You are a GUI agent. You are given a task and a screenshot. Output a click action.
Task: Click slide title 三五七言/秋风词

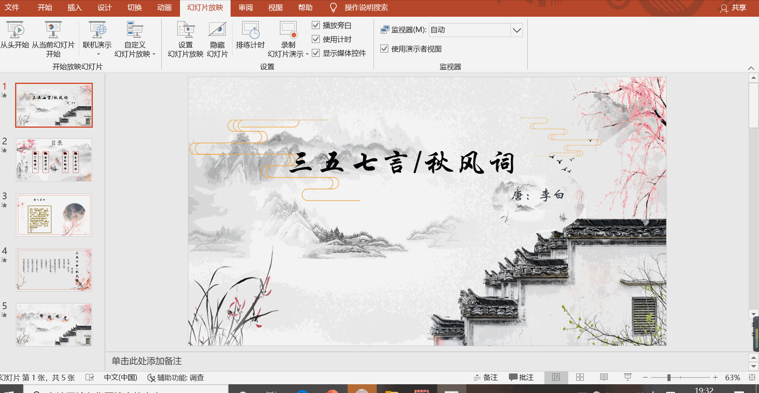[402, 163]
